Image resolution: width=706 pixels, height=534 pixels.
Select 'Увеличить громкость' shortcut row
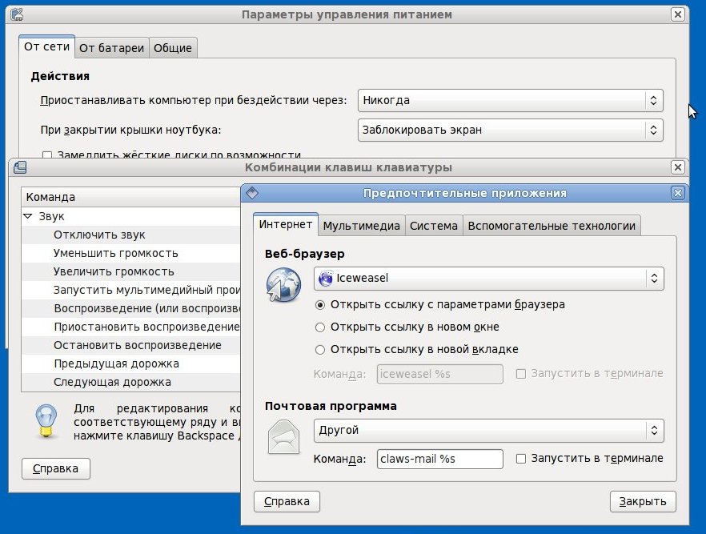click(131, 272)
